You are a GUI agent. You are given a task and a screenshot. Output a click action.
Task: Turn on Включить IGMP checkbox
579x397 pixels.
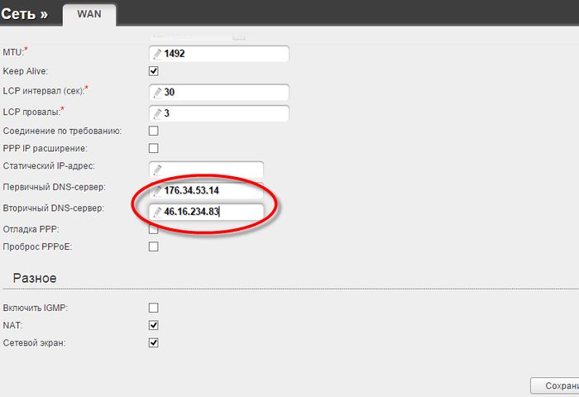153,308
